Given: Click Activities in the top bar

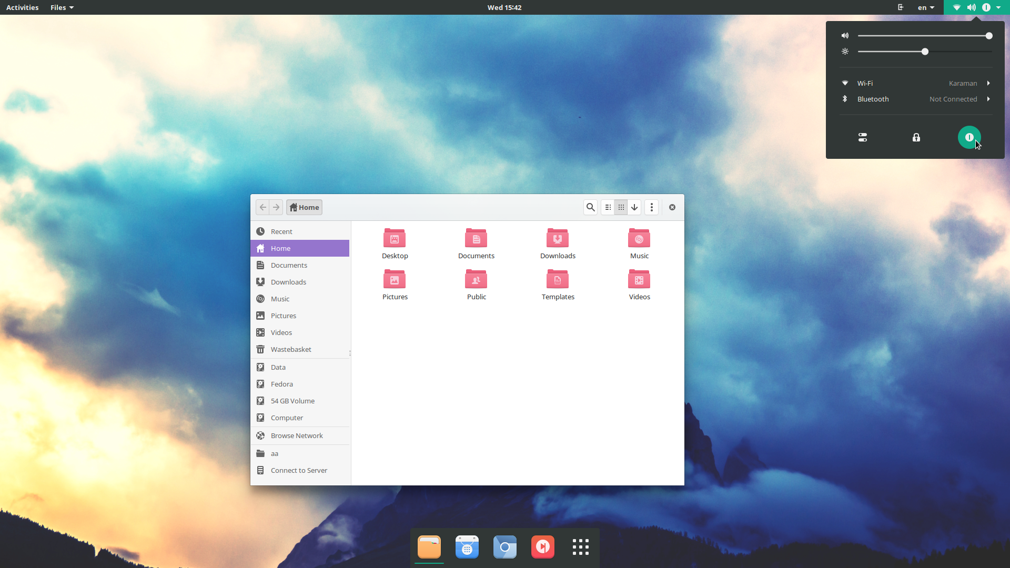Looking at the screenshot, I should pyautogui.click(x=22, y=7).
